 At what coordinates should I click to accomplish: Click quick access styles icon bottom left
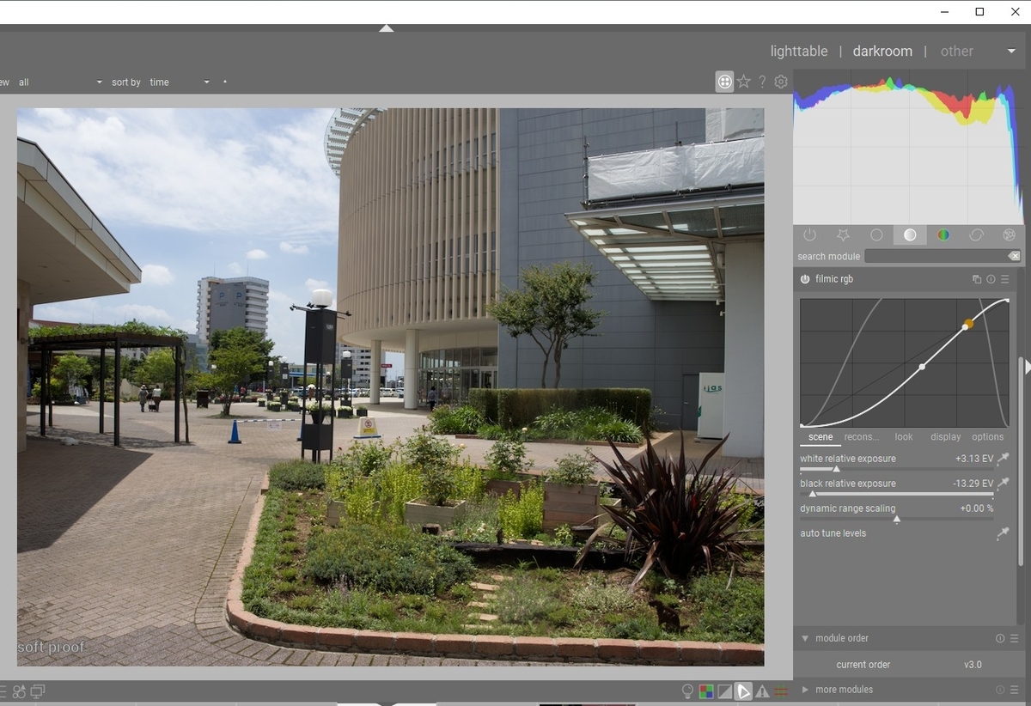tap(19, 691)
